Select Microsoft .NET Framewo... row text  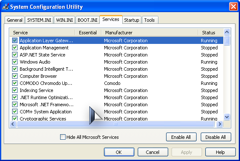(x=46, y=105)
